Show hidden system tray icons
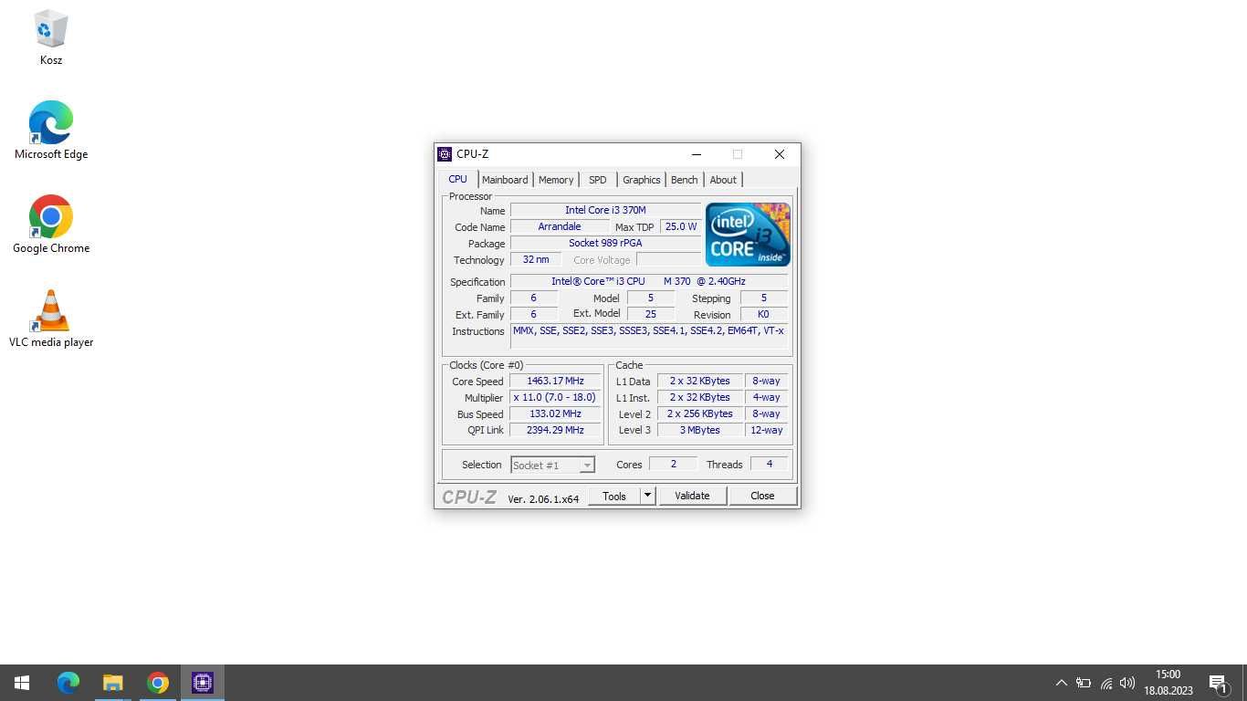The image size is (1247, 701). pos(1061,683)
